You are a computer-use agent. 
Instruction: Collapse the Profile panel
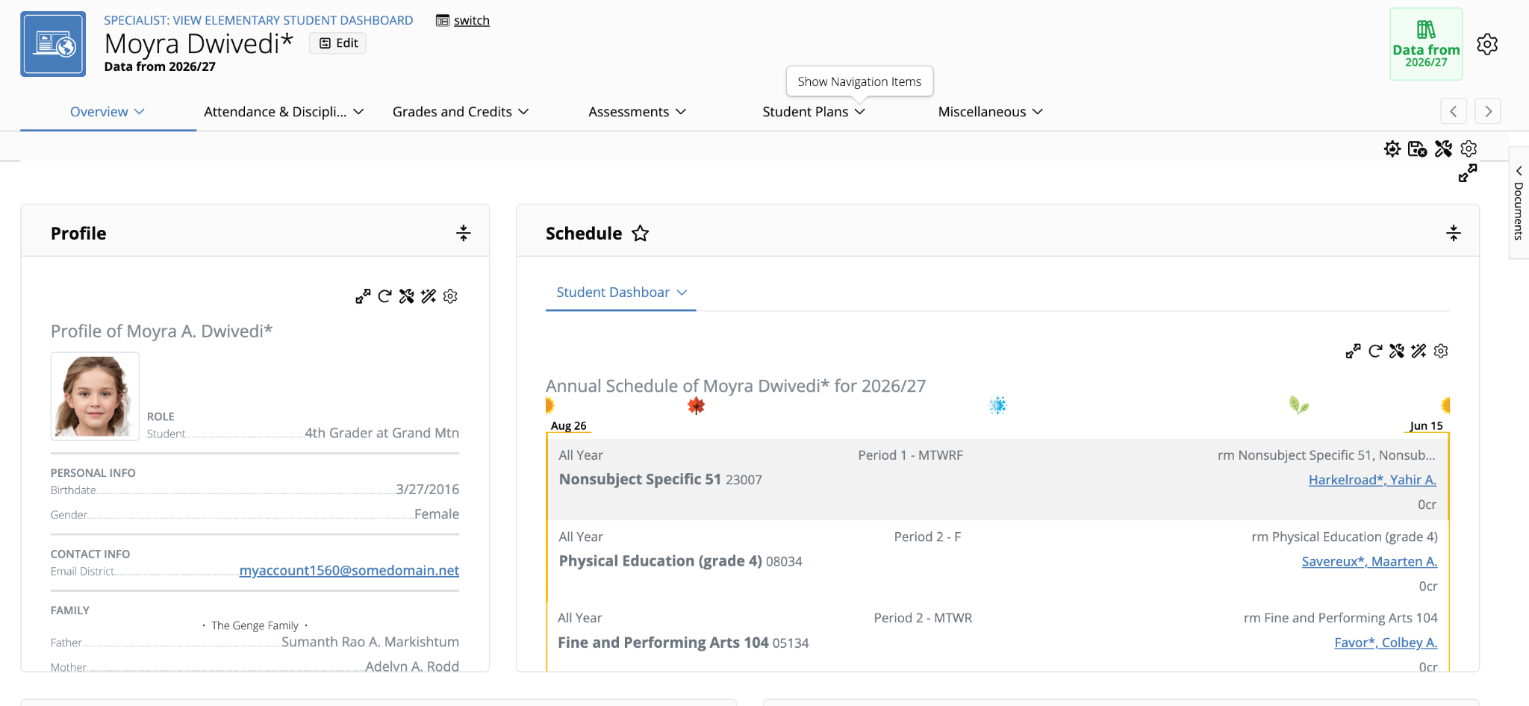click(x=464, y=233)
